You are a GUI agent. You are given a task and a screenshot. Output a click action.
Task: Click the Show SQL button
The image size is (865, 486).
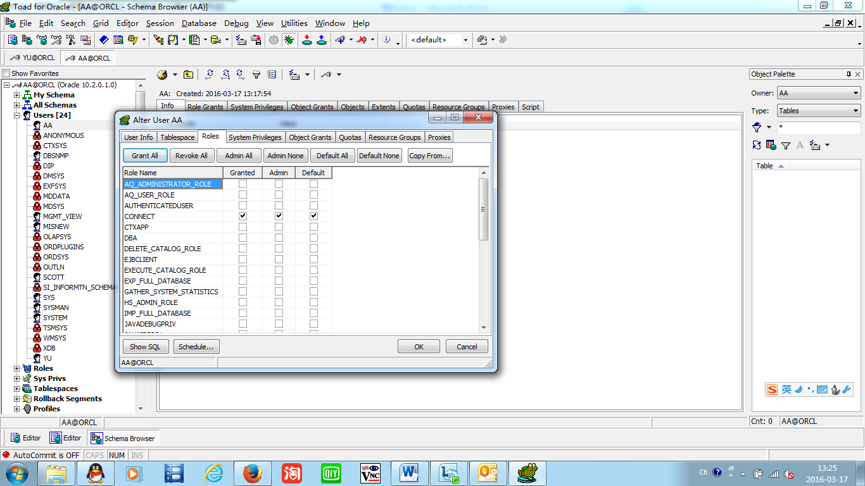click(x=145, y=347)
